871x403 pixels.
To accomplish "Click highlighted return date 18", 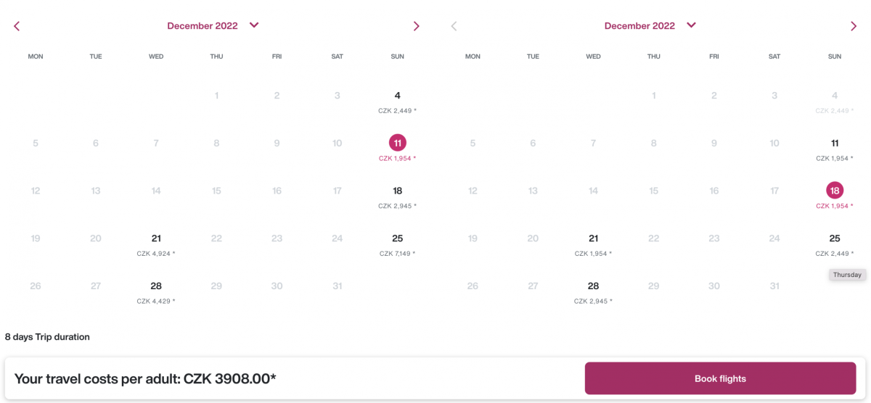I will (x=835, y=191).
